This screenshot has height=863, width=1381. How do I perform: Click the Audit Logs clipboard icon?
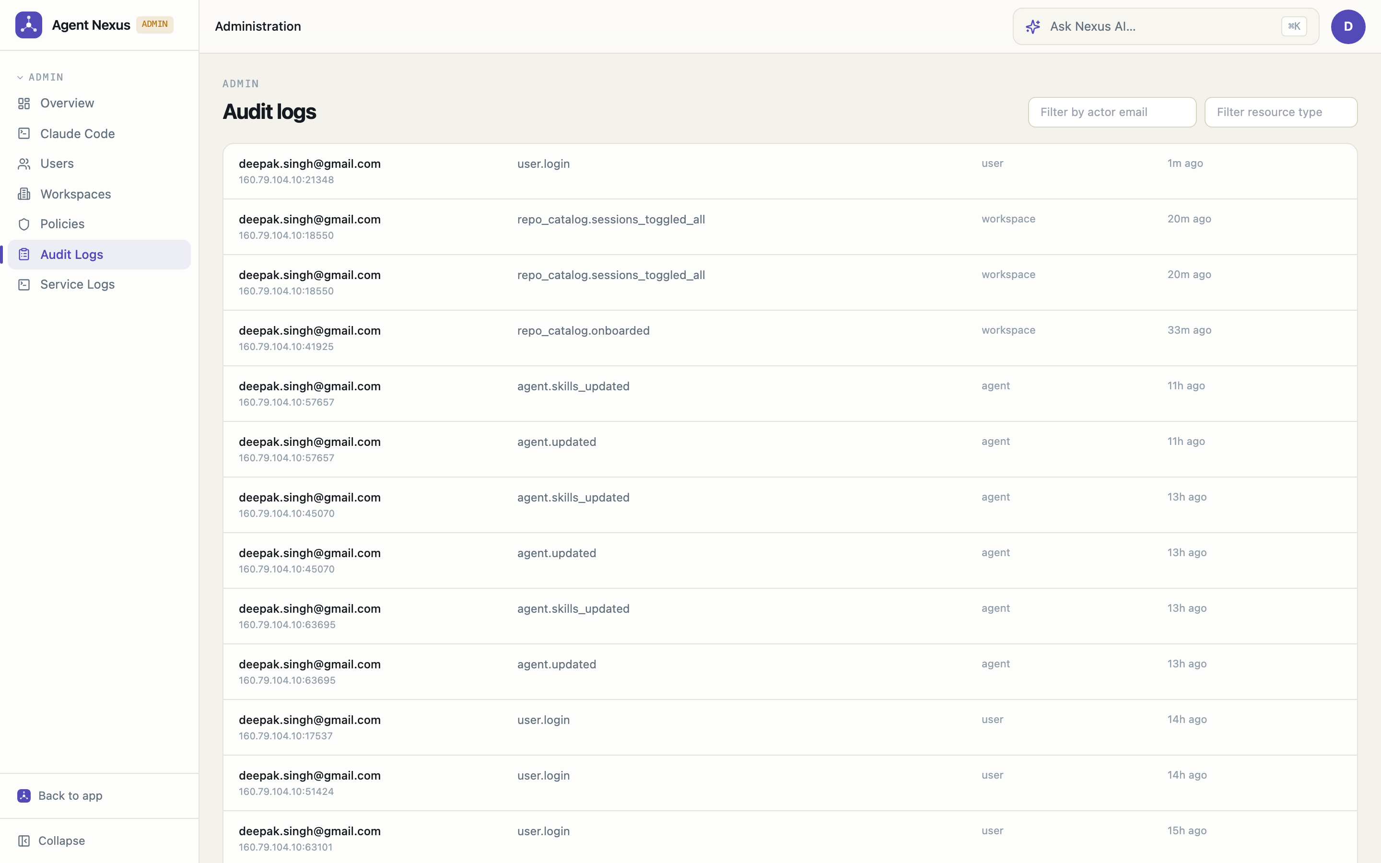[24, 255]
